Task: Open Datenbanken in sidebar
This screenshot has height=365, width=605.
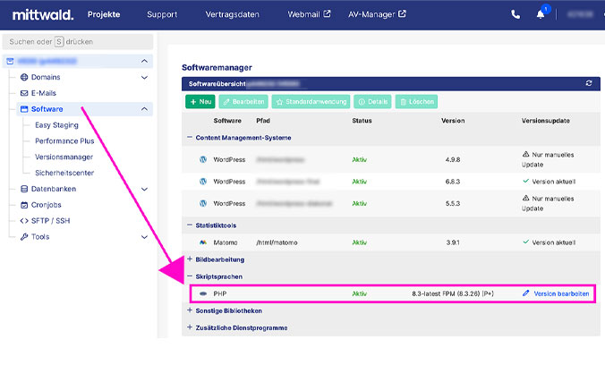Action: 53,189
